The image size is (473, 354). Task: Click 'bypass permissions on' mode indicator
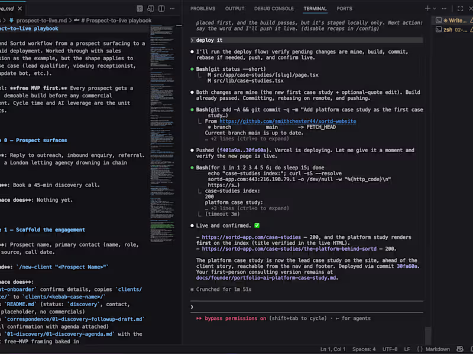pyautogui.click(x=235, y=319)
